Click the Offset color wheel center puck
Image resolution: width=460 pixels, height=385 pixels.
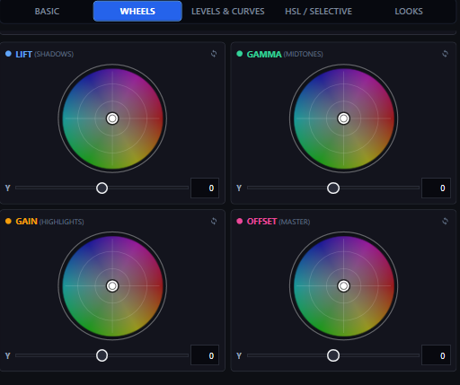(x=343, y=286)
